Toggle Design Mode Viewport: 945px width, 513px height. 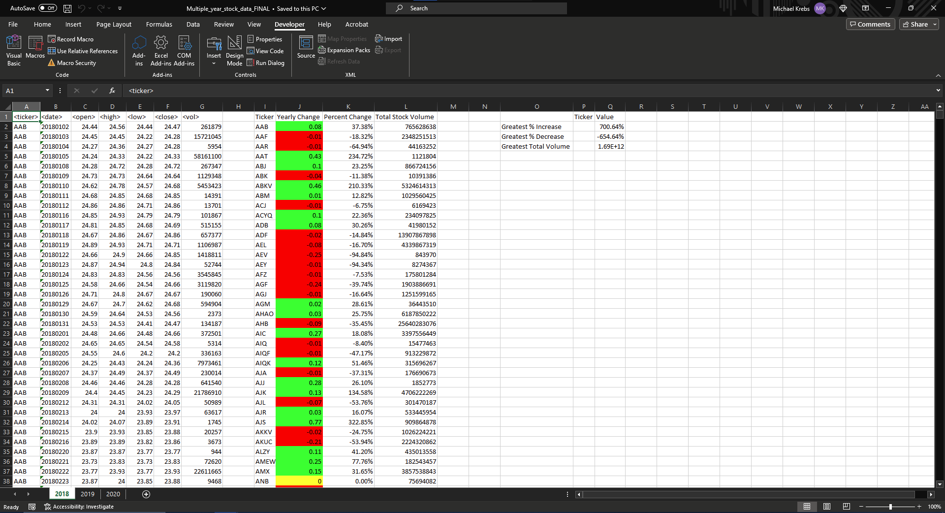(x=235, y=49)
